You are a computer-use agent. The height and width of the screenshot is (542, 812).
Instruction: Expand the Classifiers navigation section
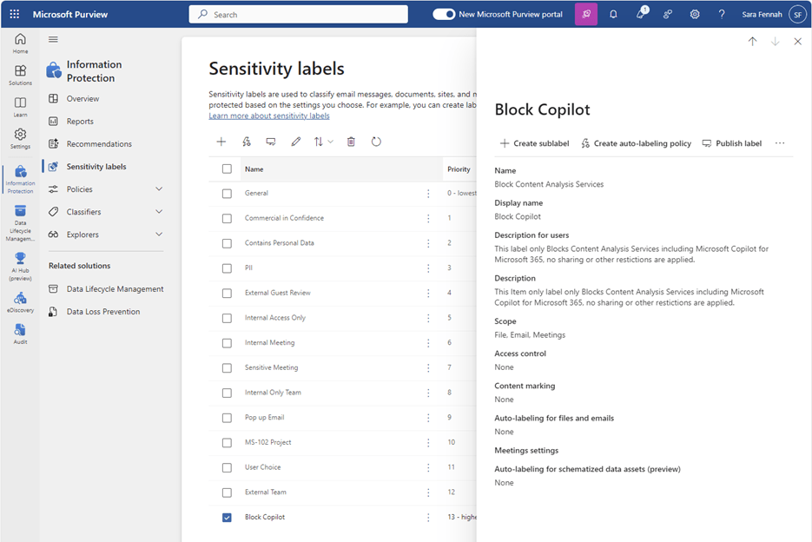(158, 212)
